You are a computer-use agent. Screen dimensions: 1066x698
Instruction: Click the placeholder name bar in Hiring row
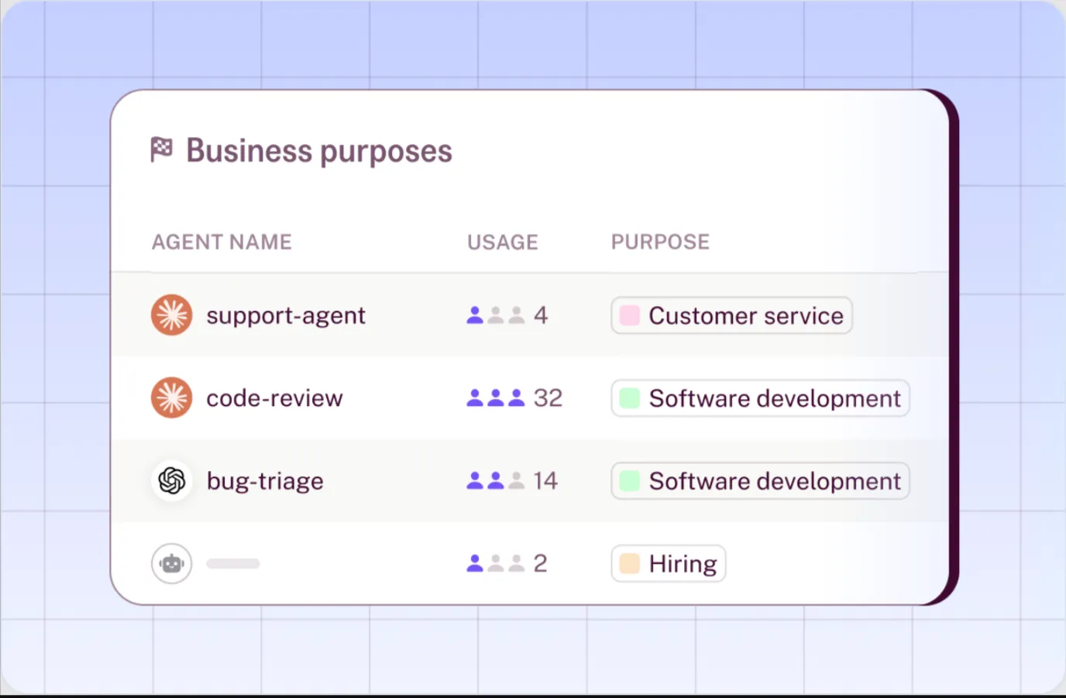(x=233, y=563)
